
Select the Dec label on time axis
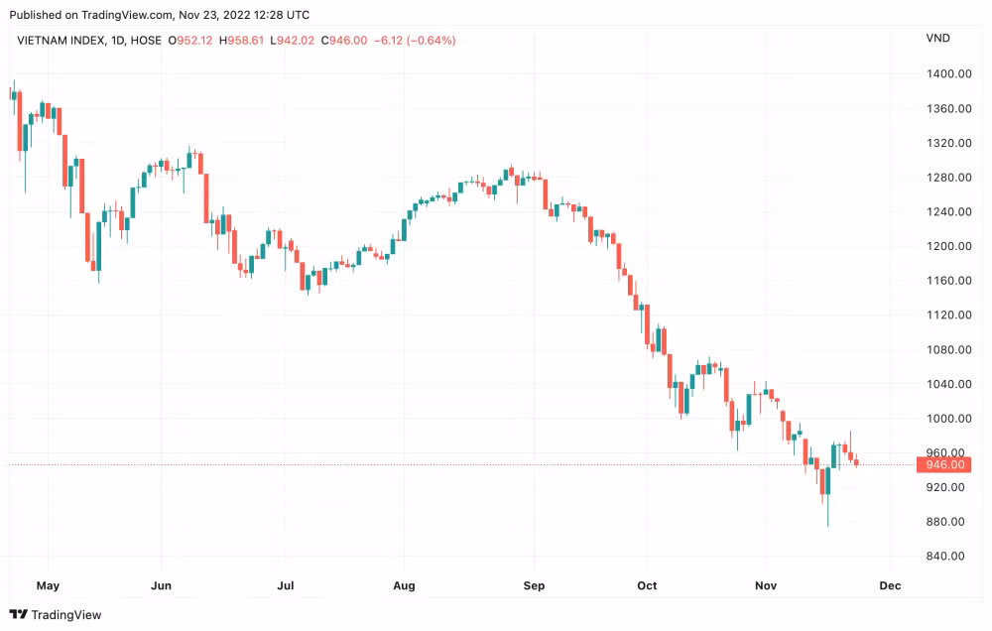point(890,585)
